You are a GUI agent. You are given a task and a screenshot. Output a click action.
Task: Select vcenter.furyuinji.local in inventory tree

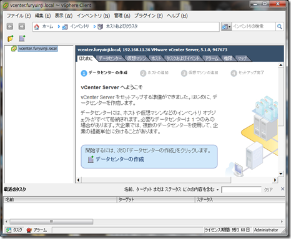(x=38, y=49)
